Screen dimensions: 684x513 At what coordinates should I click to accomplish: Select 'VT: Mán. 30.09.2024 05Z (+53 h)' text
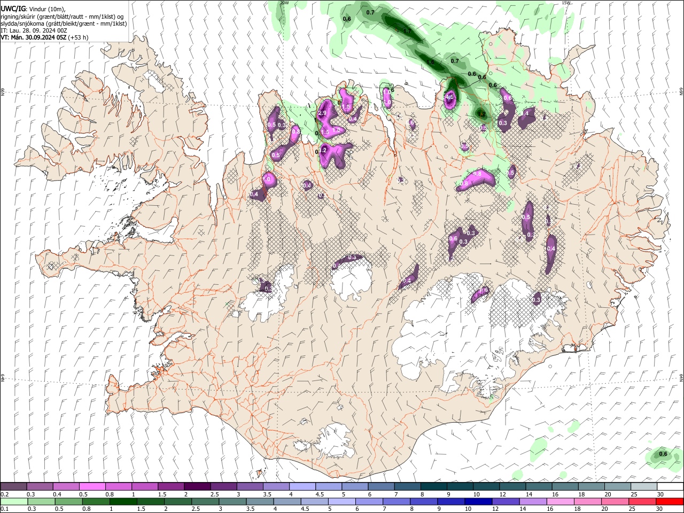tap(45, 37)
